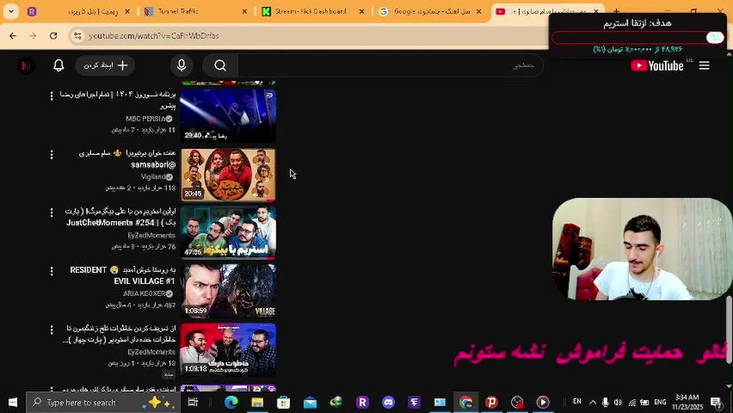Open the Vigiland channel link
The width and height of the screenshot is (733, 413).
pos(157,177)
